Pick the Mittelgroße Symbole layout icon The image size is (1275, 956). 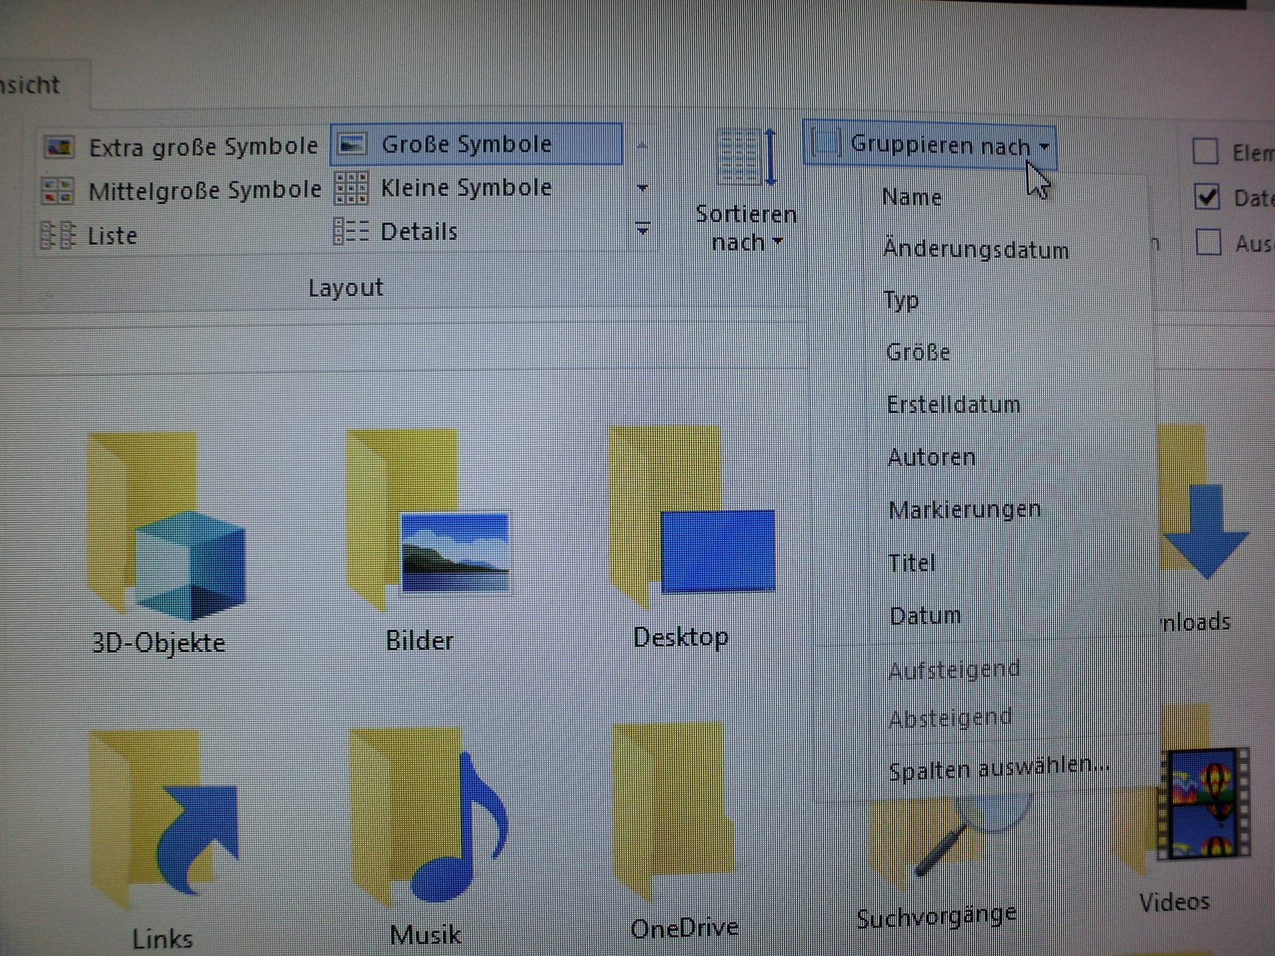point(58,191)
